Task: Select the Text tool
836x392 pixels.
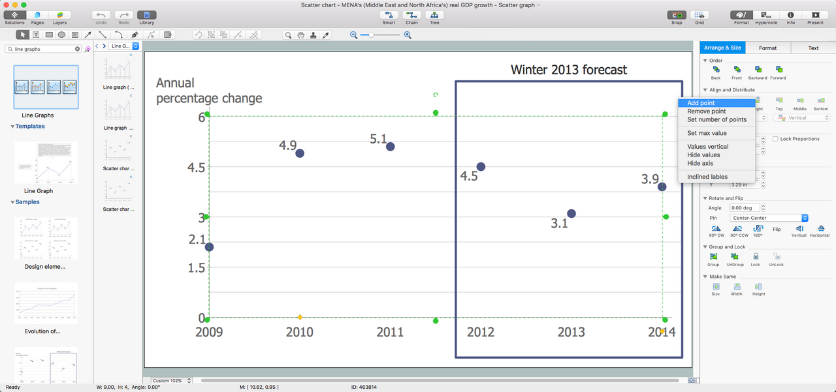Action: [x=36, y=35]
